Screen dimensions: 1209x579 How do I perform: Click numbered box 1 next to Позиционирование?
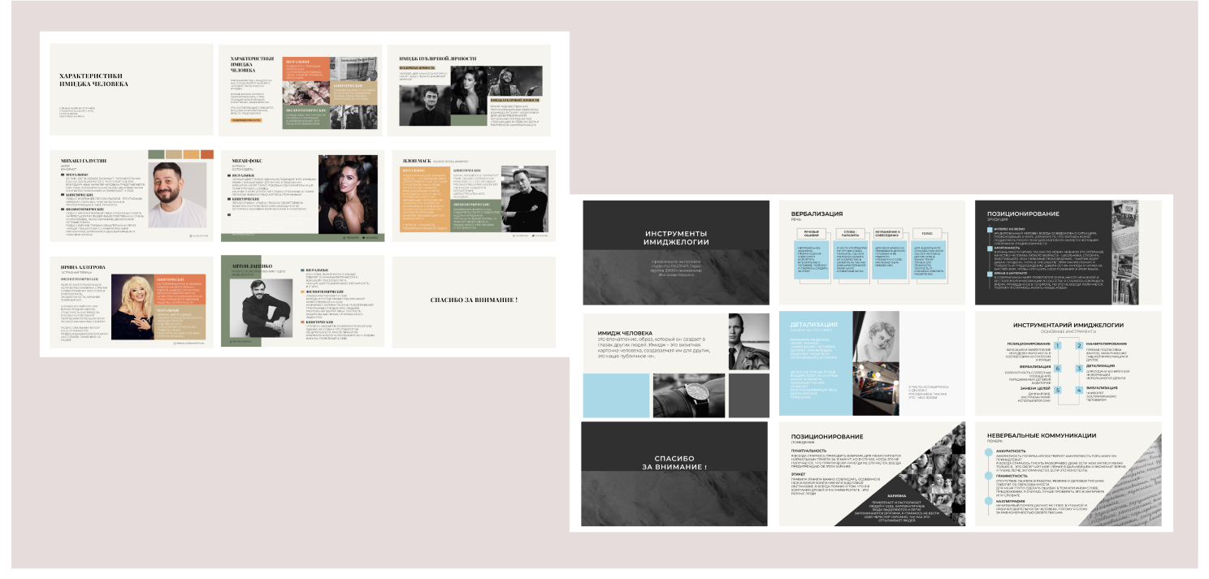point(1058,346)
